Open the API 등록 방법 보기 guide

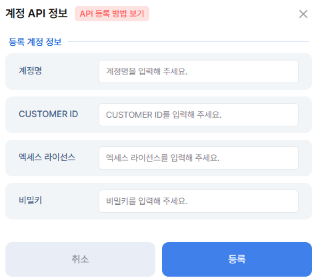point(112,14)
